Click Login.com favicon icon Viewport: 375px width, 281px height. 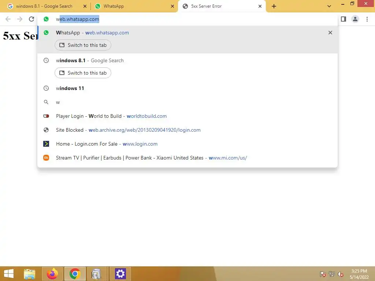[46, 144]
